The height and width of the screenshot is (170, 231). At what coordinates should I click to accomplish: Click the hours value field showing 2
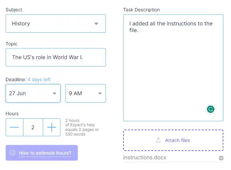(x=33, y=127)
